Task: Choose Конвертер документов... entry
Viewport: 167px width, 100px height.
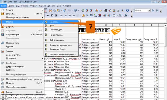Action: 61,45
